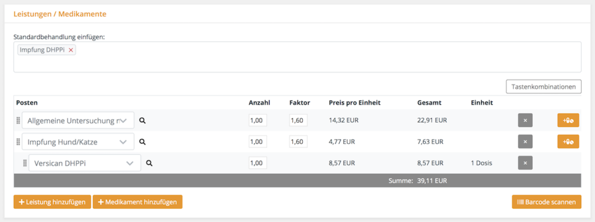This screenshot has width=595, height=222.
Task: Grab drag handle of Allgemeine Untersuchung row
Action: (18, 121)
